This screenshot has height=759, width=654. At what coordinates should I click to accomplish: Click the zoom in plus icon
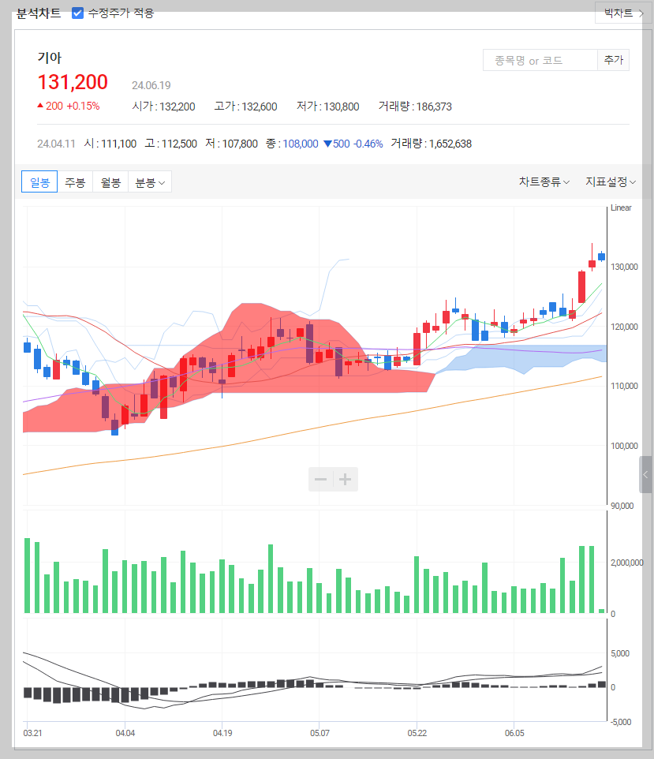[x=346, y=479]
